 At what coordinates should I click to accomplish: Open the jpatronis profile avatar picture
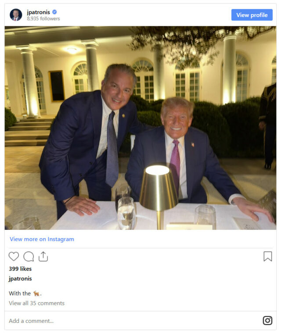pyautogui.click(x=16, y=15)
